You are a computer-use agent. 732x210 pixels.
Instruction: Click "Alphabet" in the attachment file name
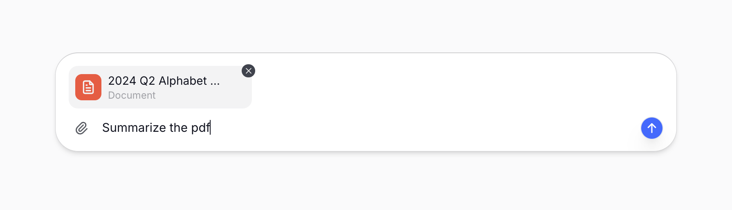[182, 81]
